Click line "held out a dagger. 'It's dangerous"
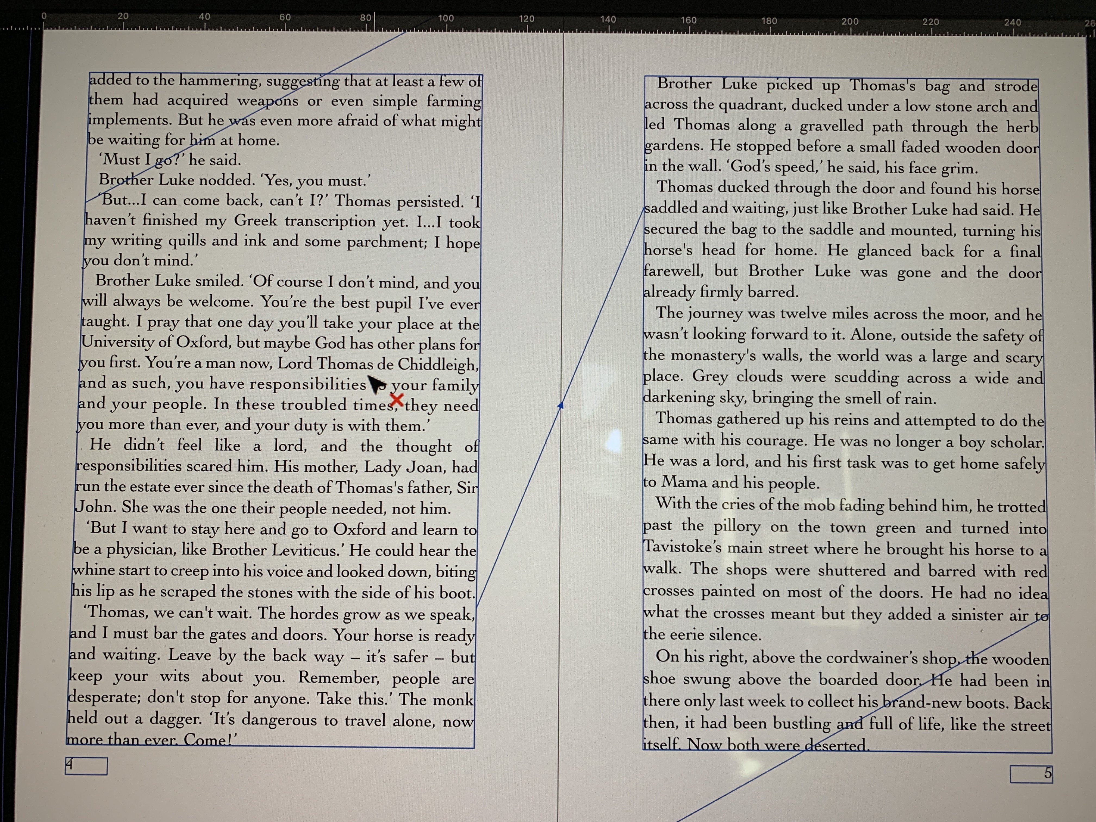The height and width of the screenshot is (822, 1096). (x=270, y=720)
